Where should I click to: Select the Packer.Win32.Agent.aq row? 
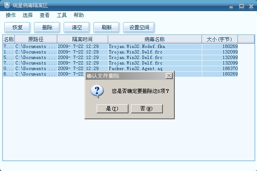pos(120,68)
